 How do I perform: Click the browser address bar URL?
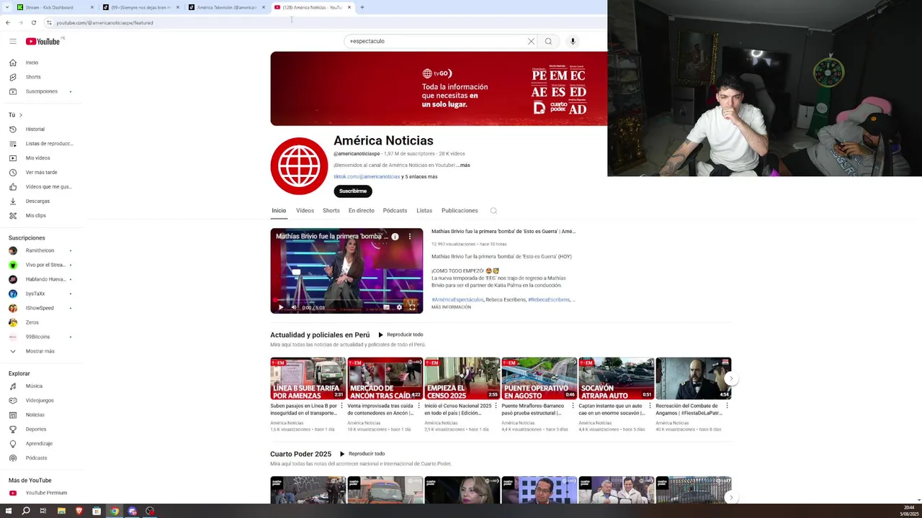pos(104,22)
